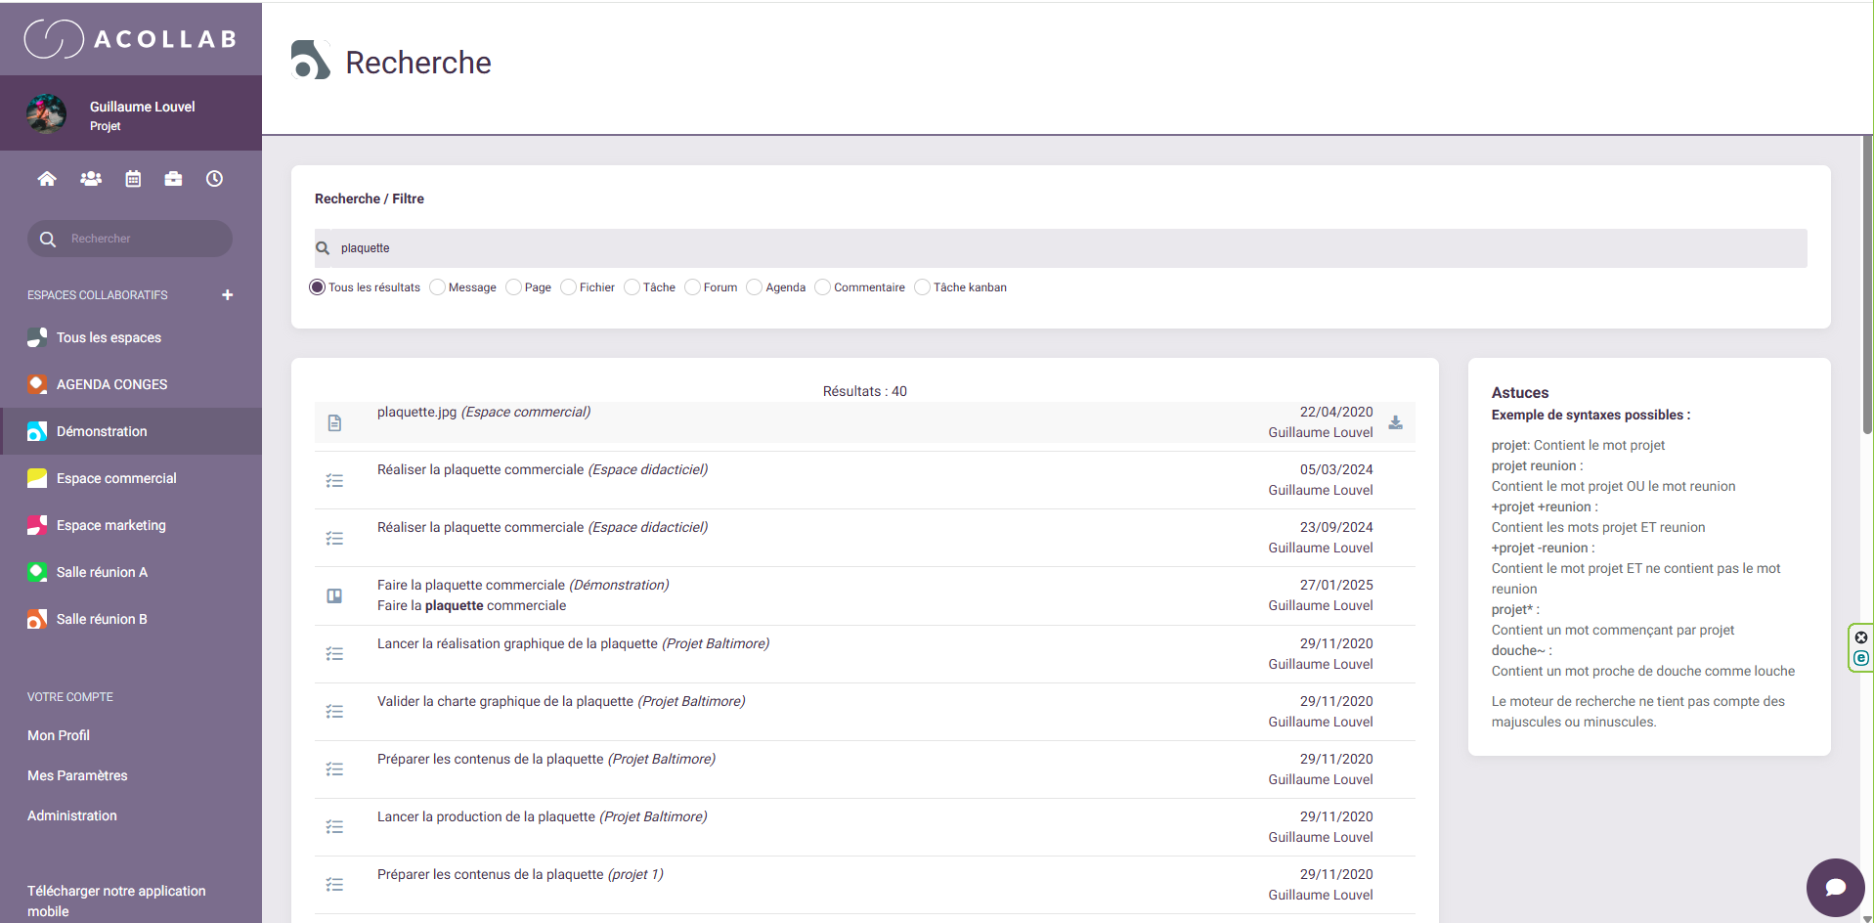1874x923 pixels.
Task: Click the side extension close icon
Action: [1861, 637]
